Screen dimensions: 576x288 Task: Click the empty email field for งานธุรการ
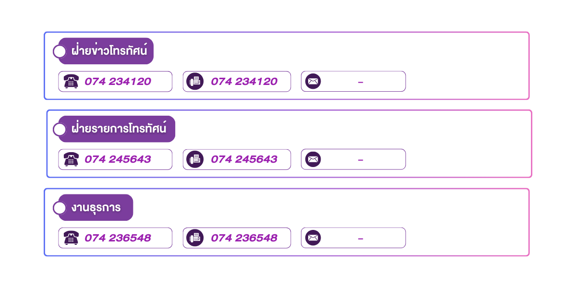[360, 238]
